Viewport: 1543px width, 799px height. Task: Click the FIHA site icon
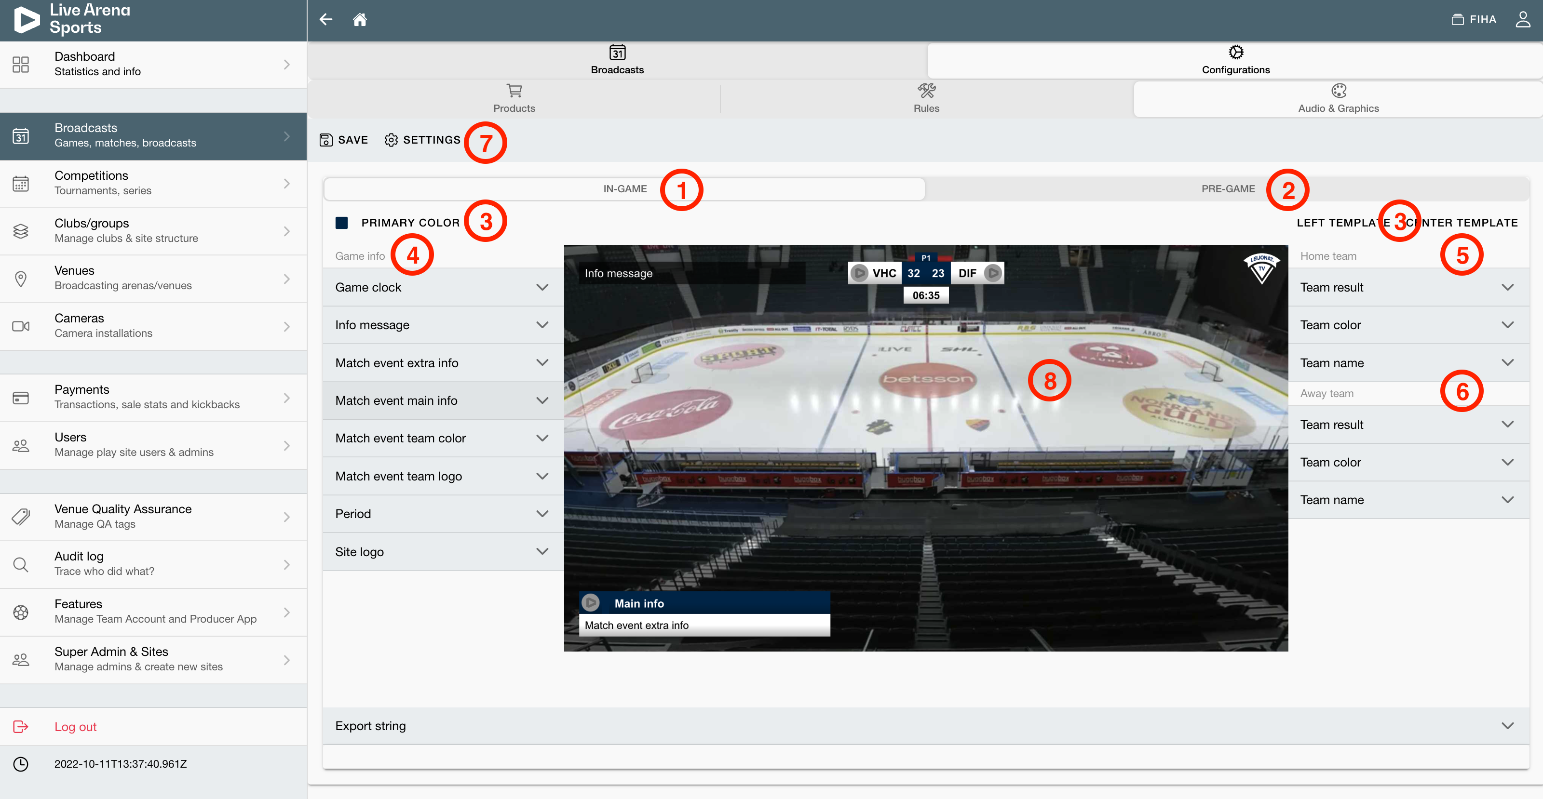[x=1457, y=20]
